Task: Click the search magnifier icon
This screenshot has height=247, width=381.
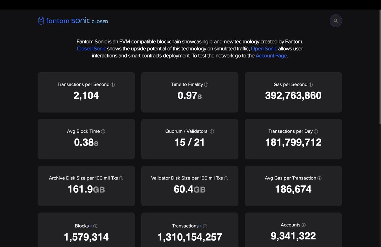Action: 336,21
